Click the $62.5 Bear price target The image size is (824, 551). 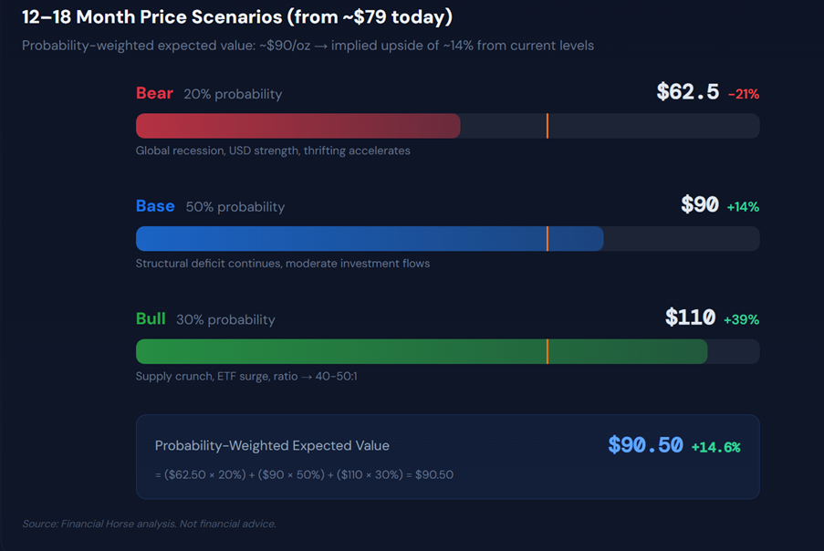point(687,92)
